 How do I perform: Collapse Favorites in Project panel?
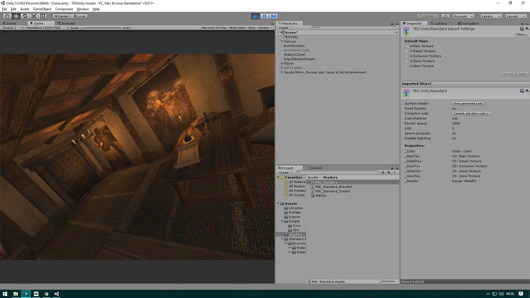tap(279, 177)
